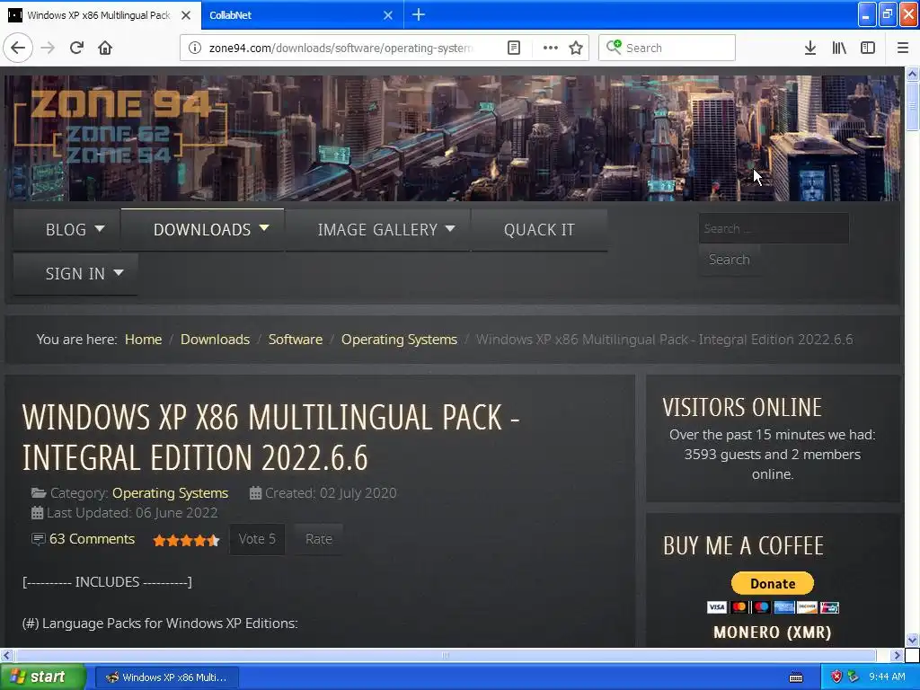Viewport: 920px width, 690px height.
Task: Select the Windows XP x86 Multi taskbar item
Action: pos(166,677)
